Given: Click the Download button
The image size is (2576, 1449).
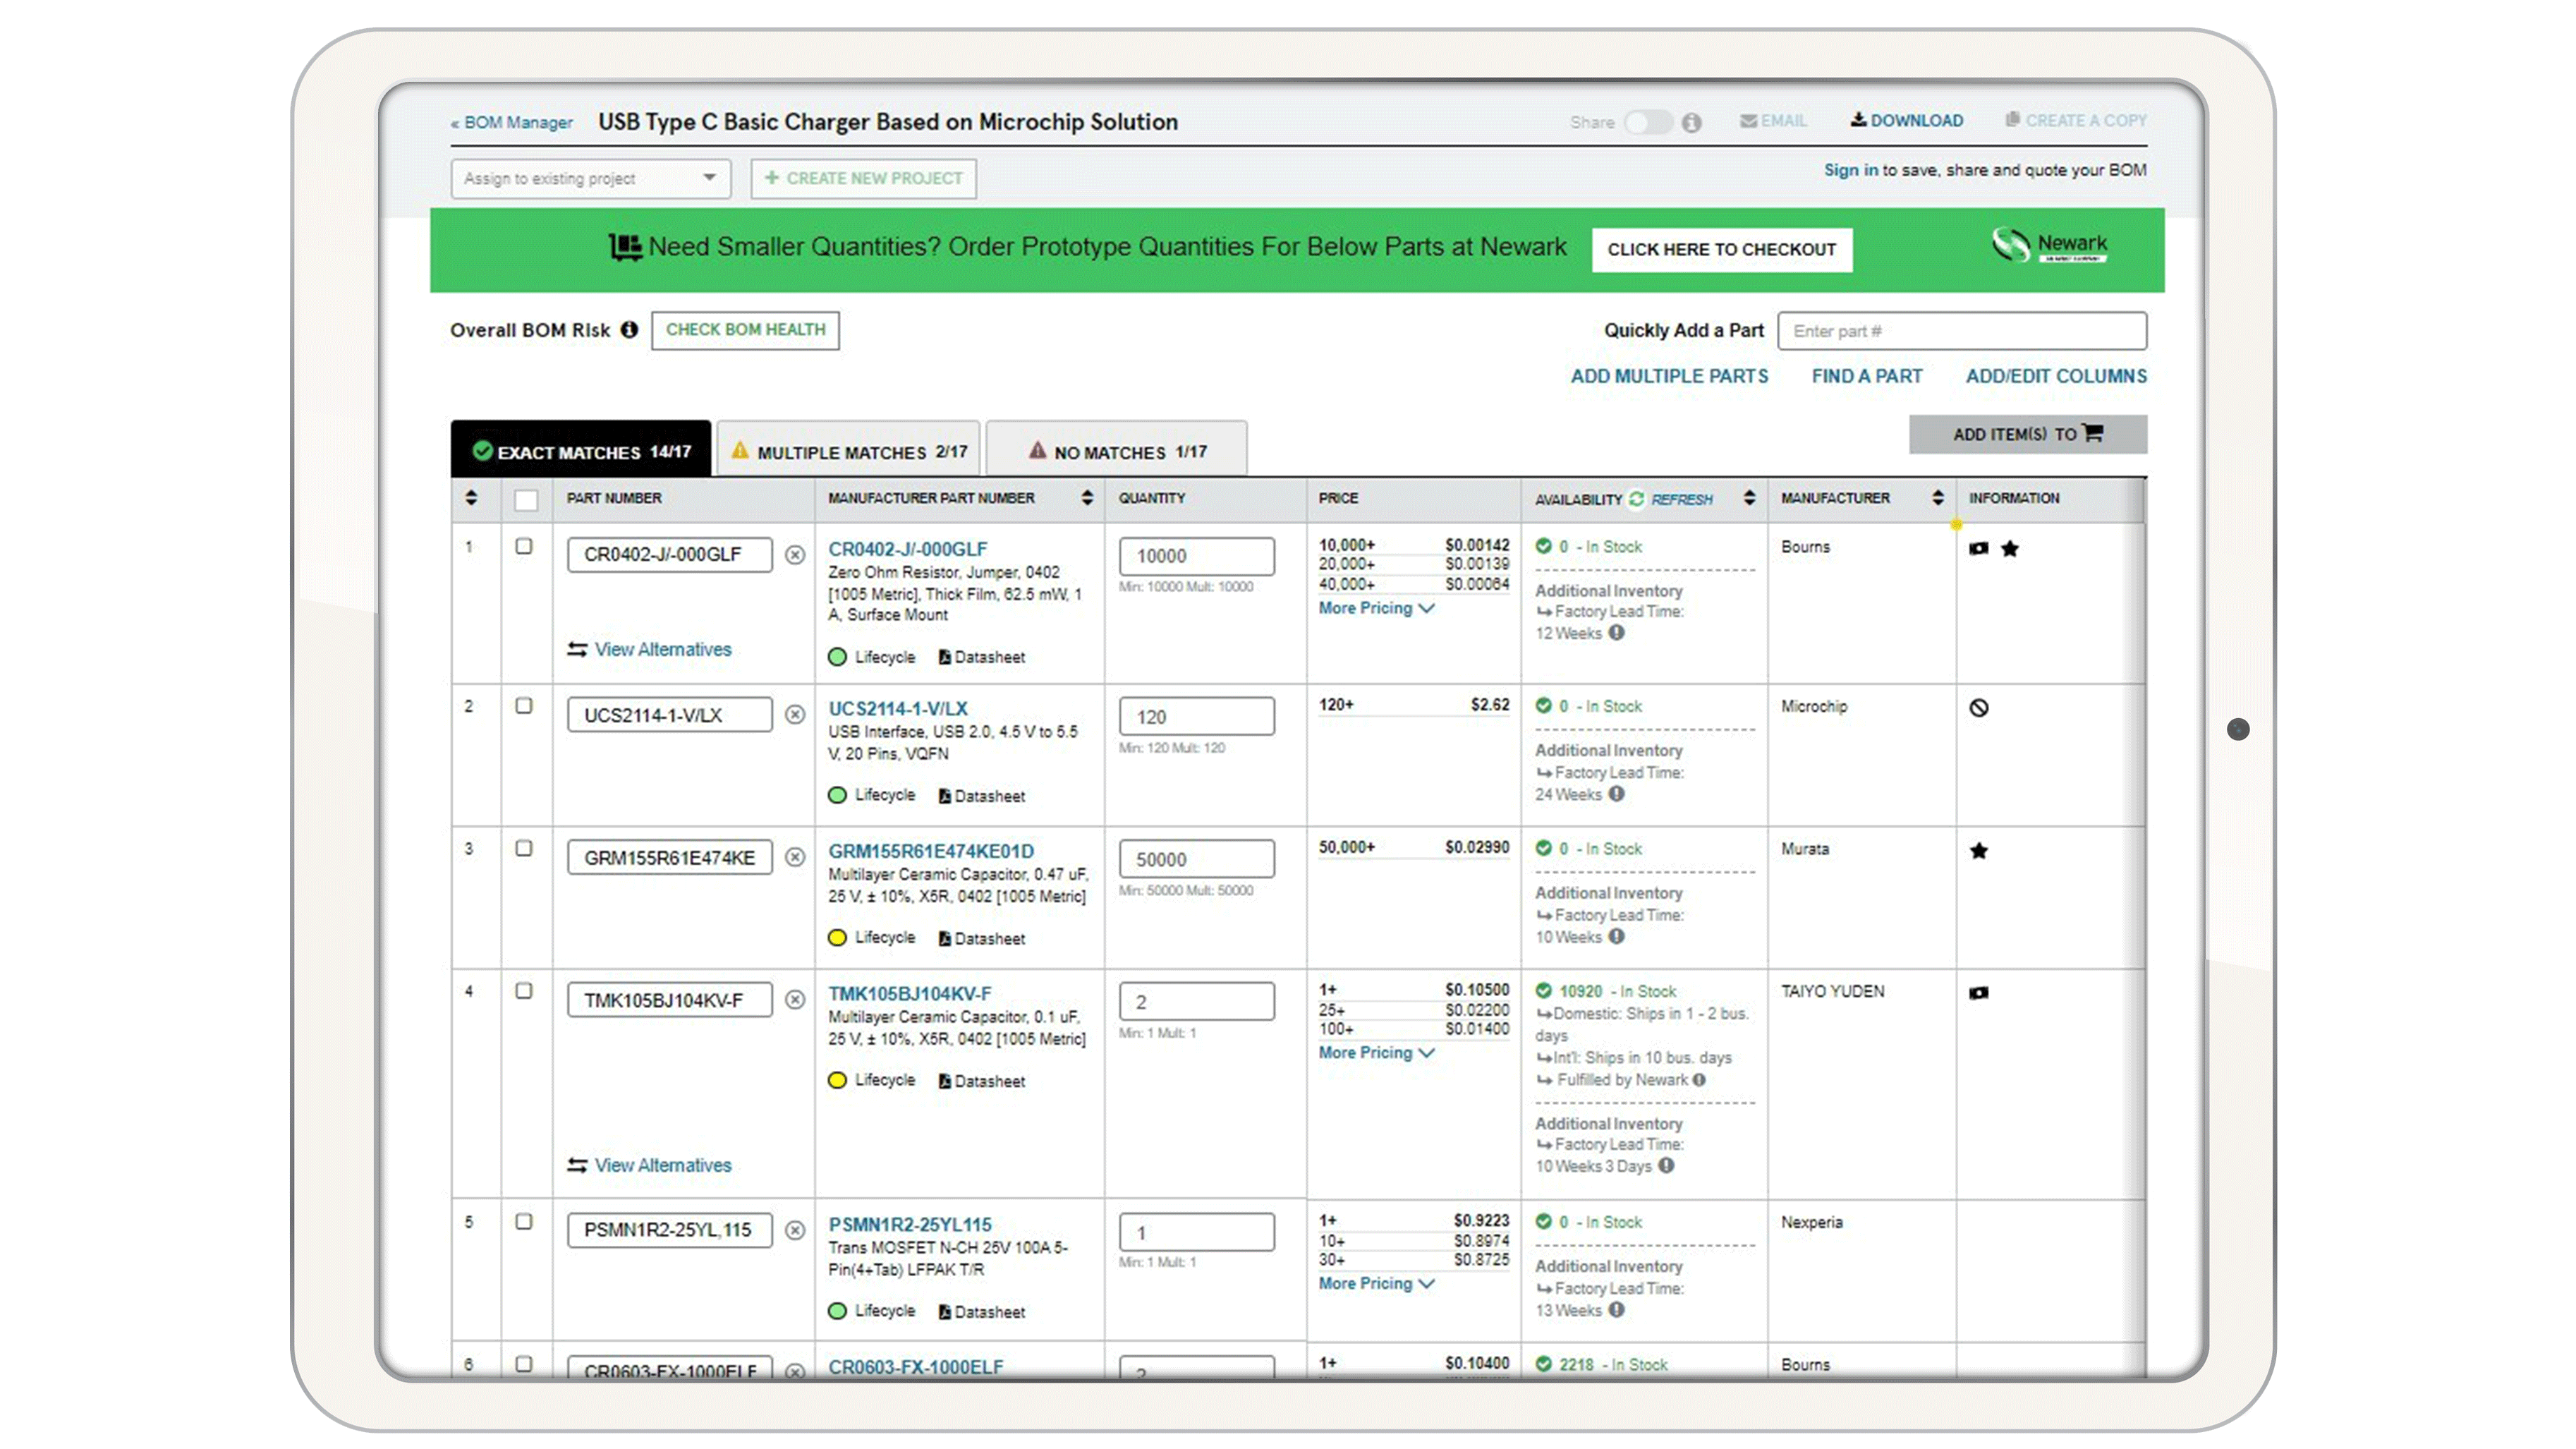Looking at the screenshot, I should point(1907,121).
